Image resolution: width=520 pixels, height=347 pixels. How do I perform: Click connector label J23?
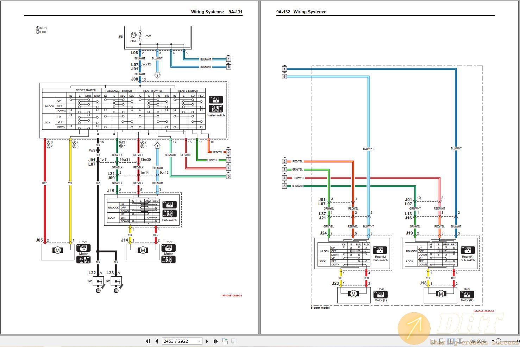click(x=335, y=283)
